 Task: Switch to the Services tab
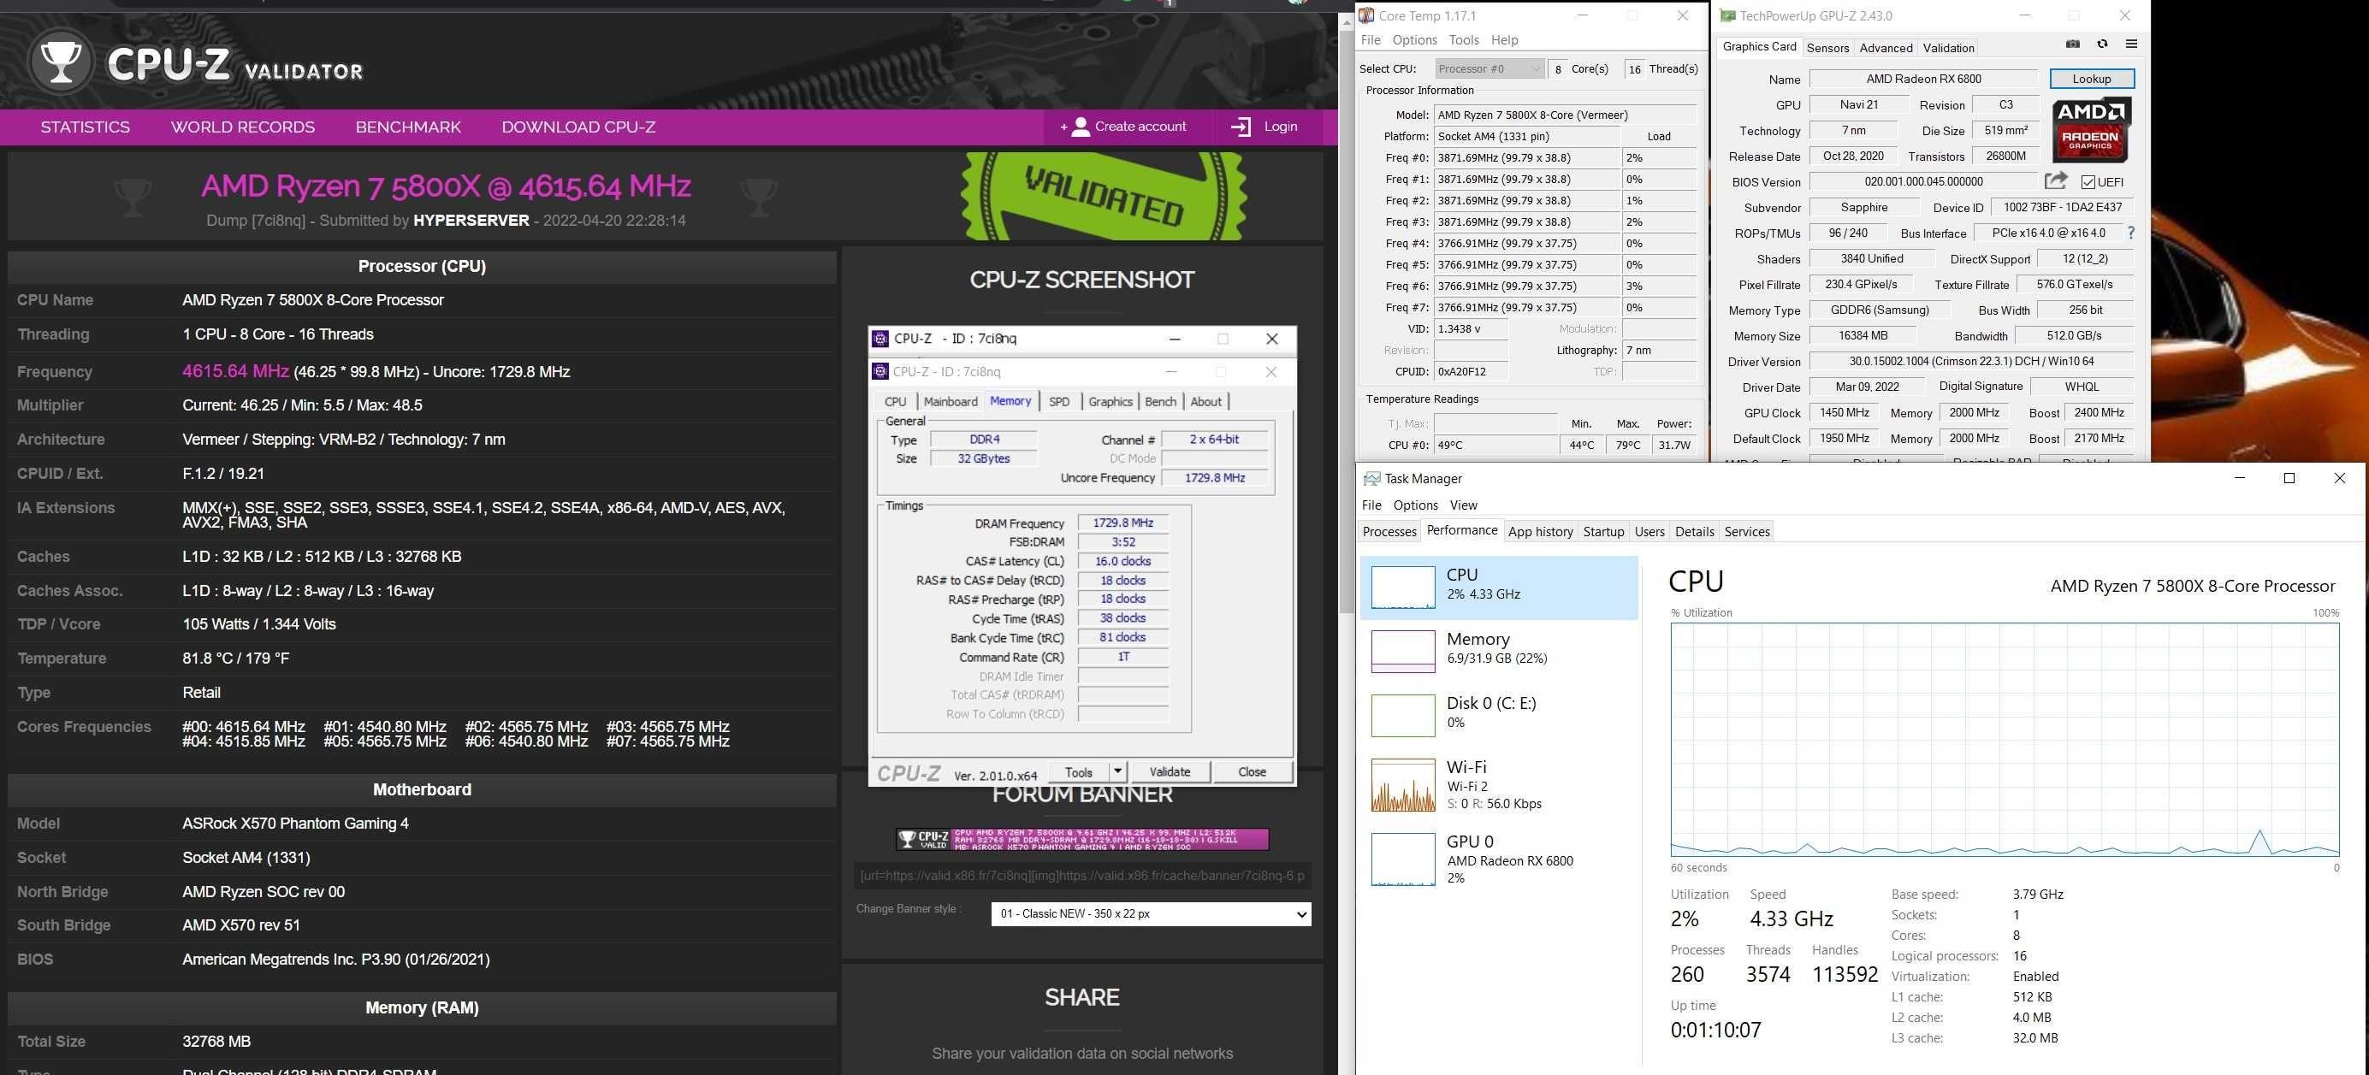tap(1746, 532)
